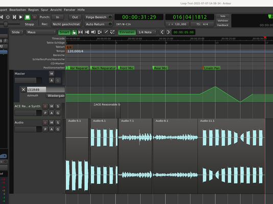Open group button on ACE Synth track
Image resolution: width=273 pixels, height=204 pixels.
pos(58,113)
